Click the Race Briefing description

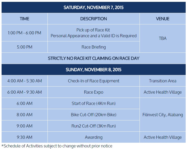(x=93, y=47)
